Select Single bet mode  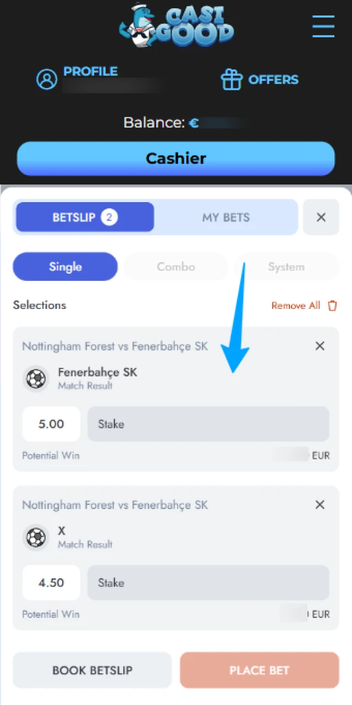pyautogui.click(x=65, y=267)
